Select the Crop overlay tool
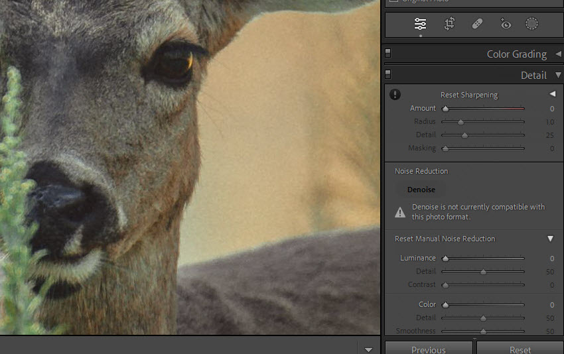 tap(449, 24)
